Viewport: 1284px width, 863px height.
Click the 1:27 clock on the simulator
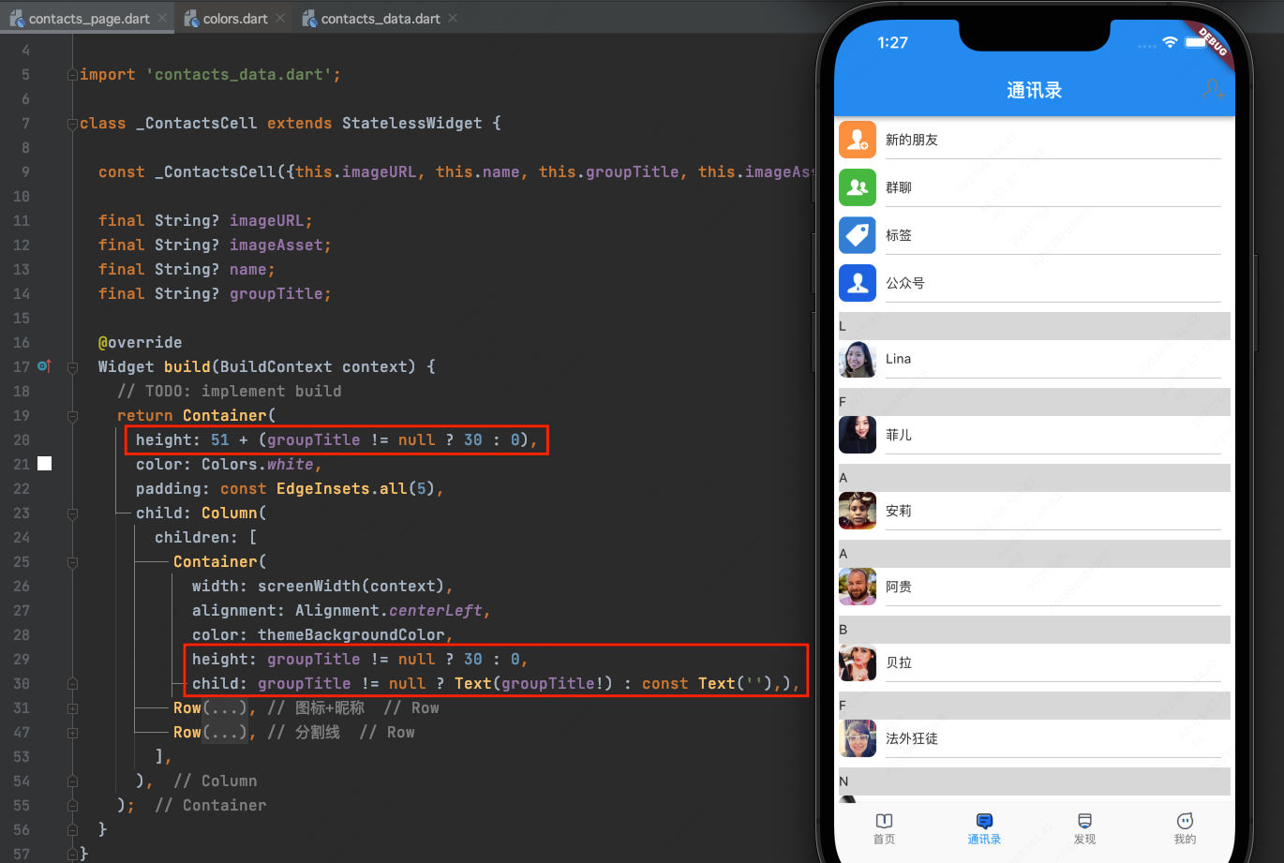pyautogui.click(x=893, y=42)
